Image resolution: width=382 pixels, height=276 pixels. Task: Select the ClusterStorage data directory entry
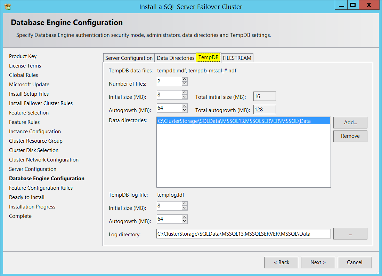pyautogui.click(x=234, y=121)
